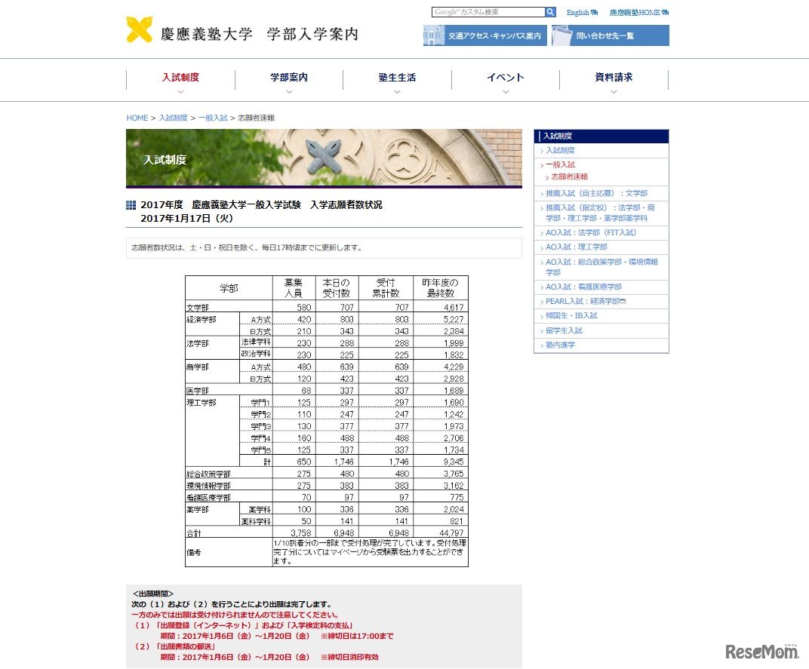Click the external-link icon beside English
809x669 pixels.
[595, 12]
